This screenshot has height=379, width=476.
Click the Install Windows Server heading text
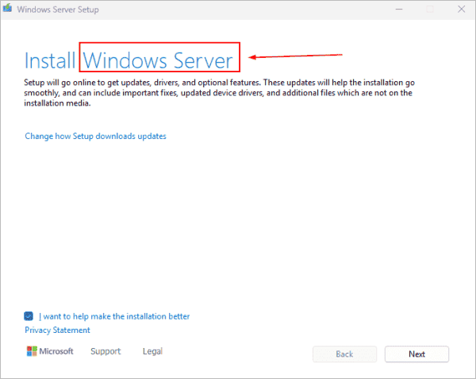[x=129, y=60]
